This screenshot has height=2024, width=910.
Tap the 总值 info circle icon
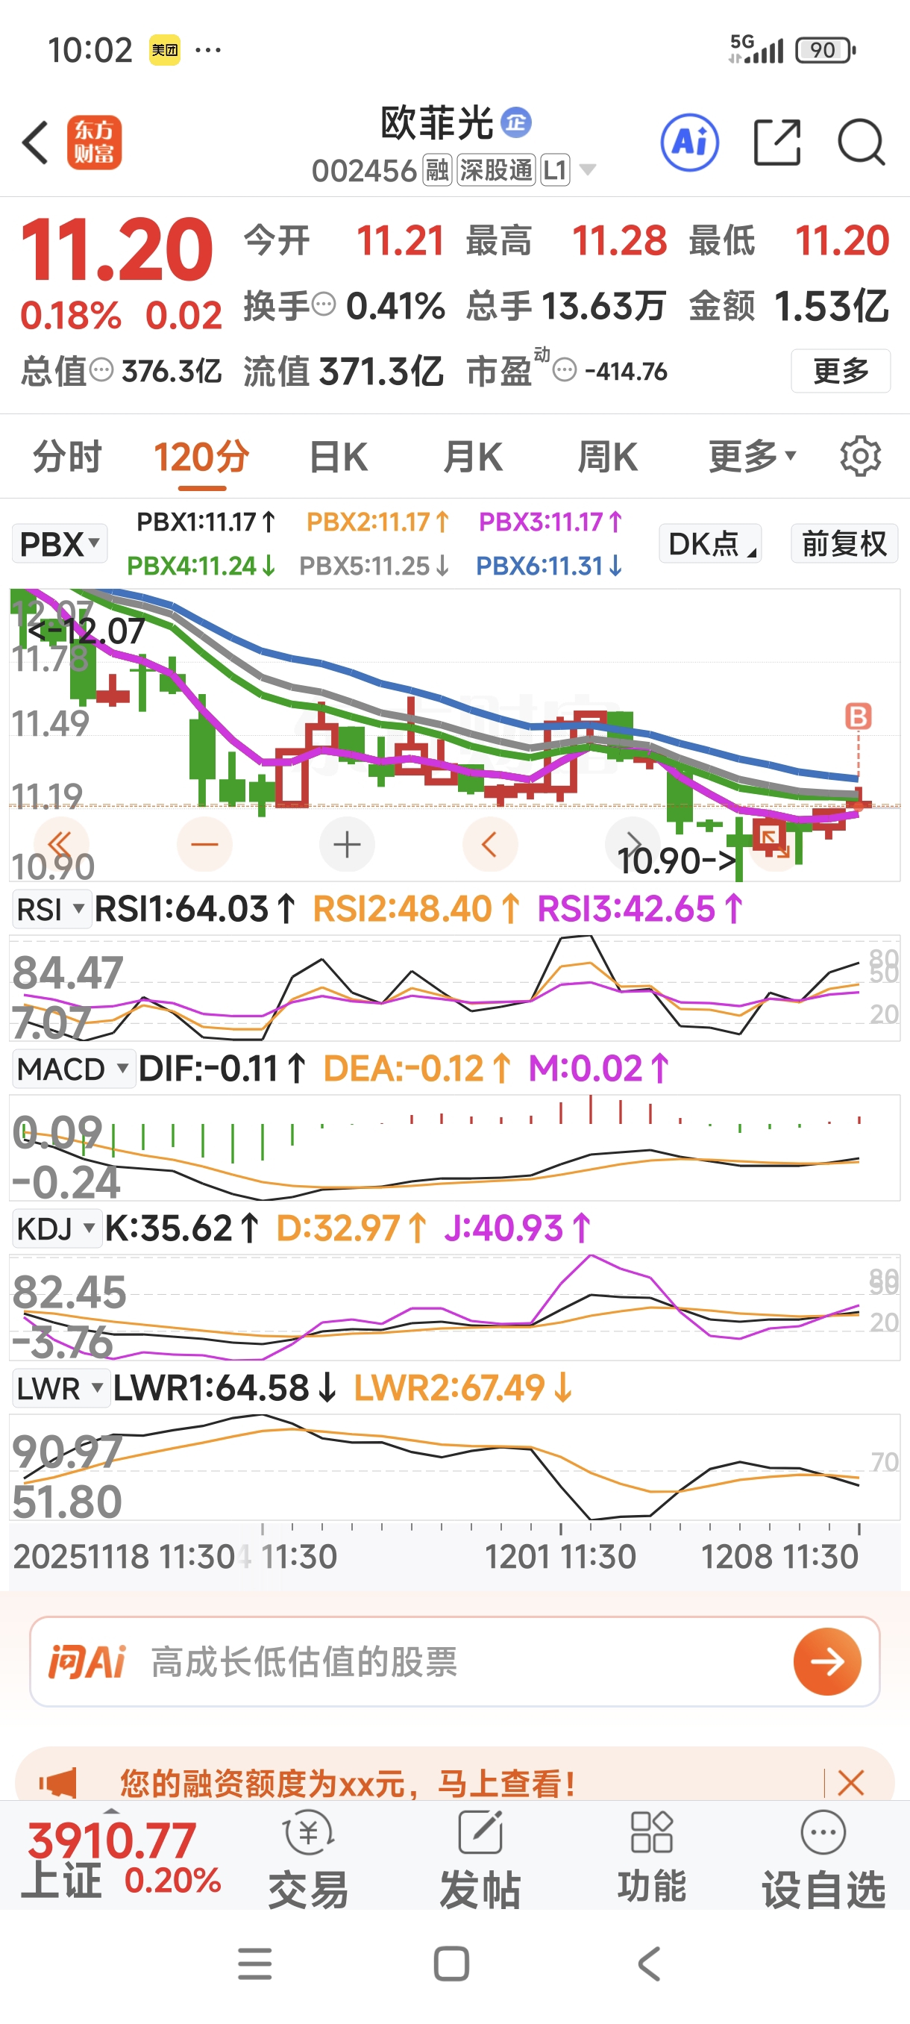101,369
